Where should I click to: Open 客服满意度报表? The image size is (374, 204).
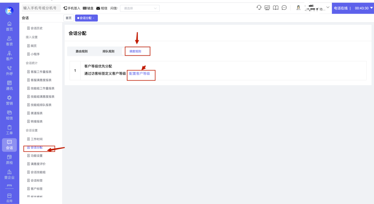click(39, 80)
